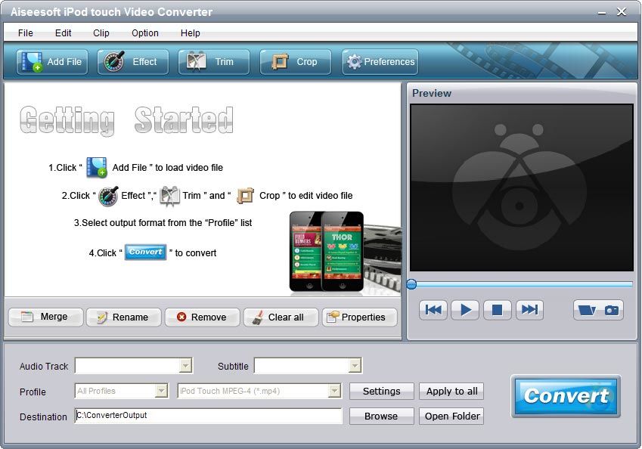
Task: Click the Destination path text field
Action: pos(208,416)
